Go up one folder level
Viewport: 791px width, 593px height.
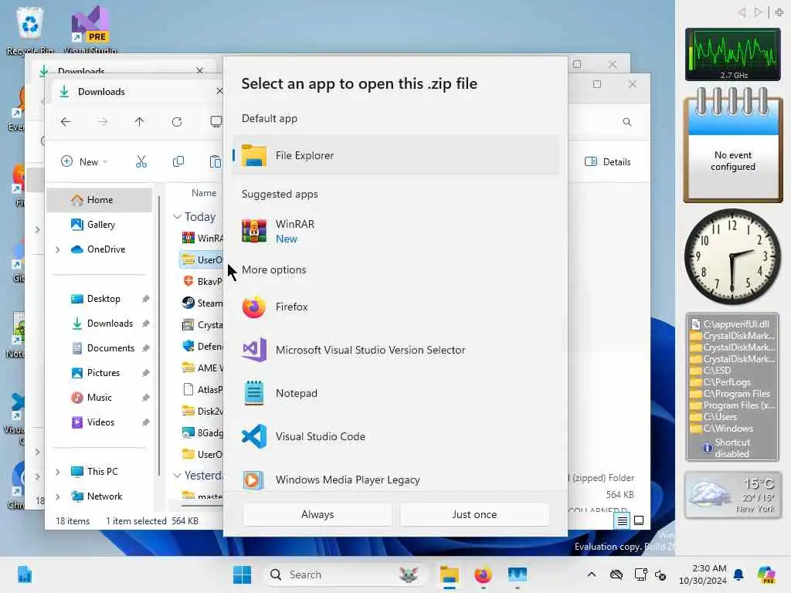pyautogui.click(x=140, y=121)
